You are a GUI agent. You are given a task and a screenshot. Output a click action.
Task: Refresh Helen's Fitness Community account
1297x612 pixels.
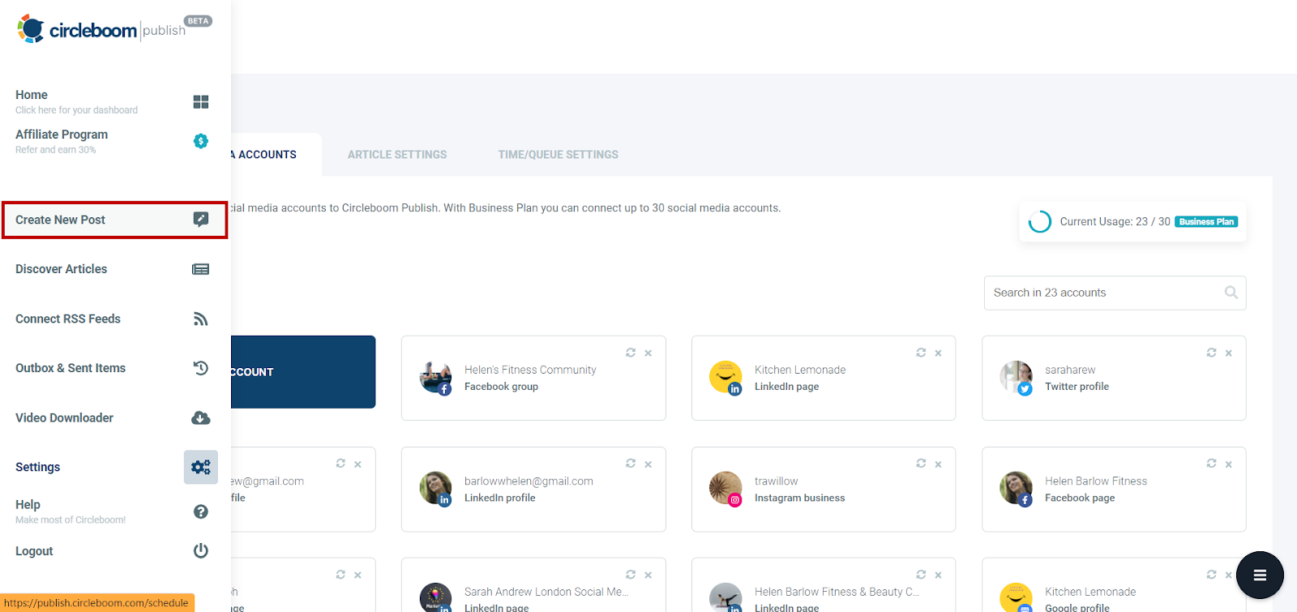point(631,353)
